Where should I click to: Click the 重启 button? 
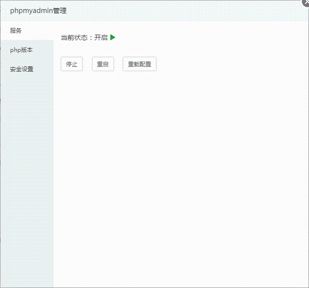(103, 64)
